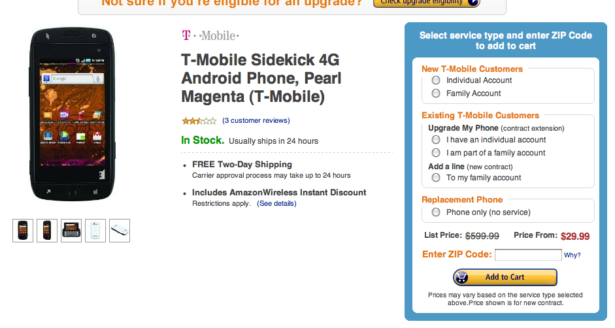The image size is (615, 328).
Task: Select Individual Account for new customers
Action: (x=436, y=80)
